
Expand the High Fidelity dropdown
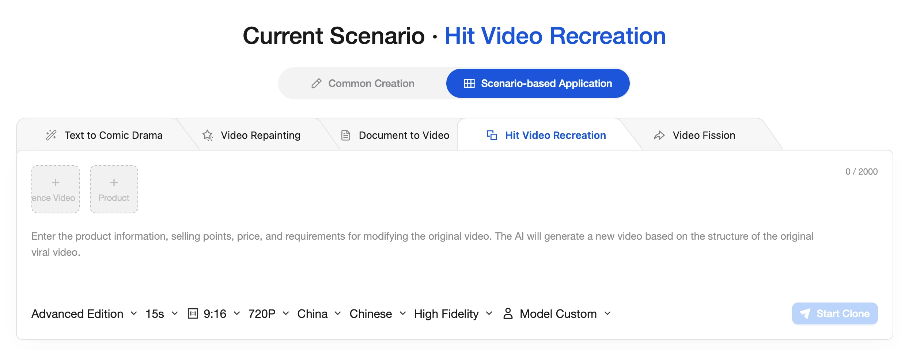coord(453,314)
